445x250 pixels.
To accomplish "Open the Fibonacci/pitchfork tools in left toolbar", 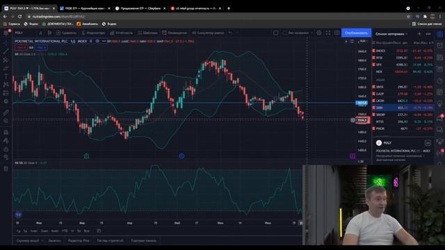I will tap(6, 60).
